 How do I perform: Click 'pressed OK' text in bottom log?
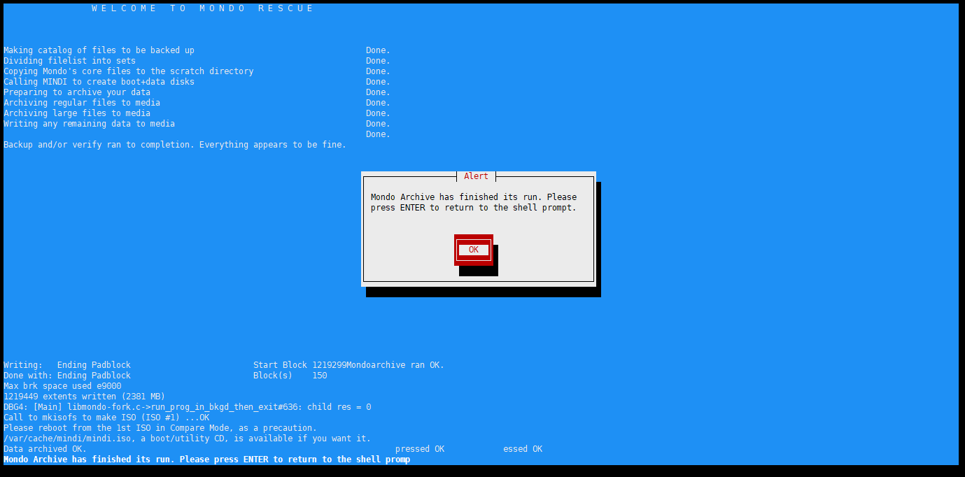click(420, 449)
